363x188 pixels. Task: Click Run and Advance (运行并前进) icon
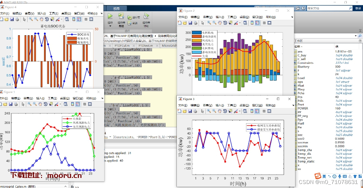click(x=121, y=16)
